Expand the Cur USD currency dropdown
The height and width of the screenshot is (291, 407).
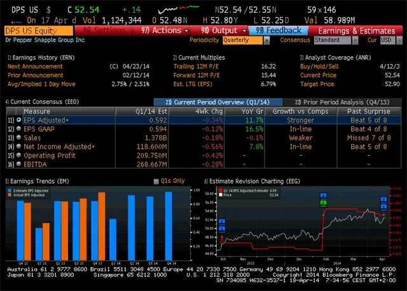(387, 40)
